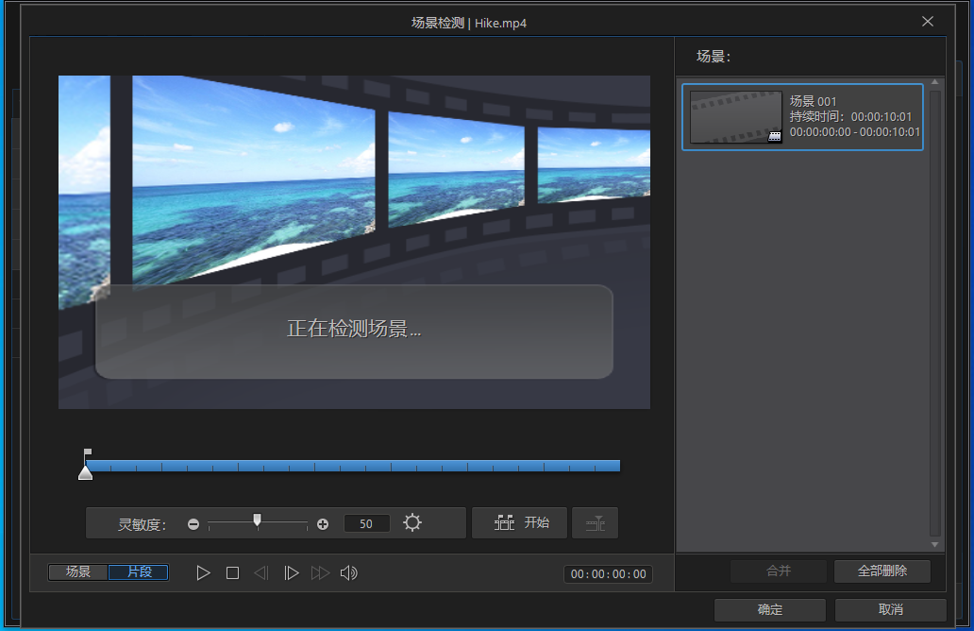This screenshot has height=631, width=974.
Task: Click the sensitivity value field 50
Action: click(366, 523)
